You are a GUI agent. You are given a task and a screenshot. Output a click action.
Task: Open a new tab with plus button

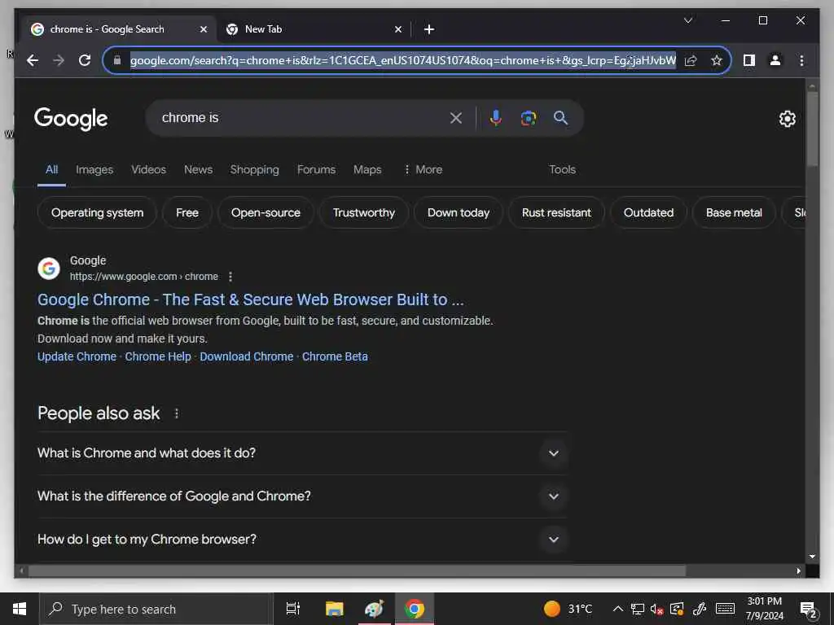(x=429, y=29)
